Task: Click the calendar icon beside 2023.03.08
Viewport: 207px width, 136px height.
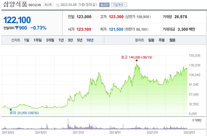Action: [x=58, y=5]
